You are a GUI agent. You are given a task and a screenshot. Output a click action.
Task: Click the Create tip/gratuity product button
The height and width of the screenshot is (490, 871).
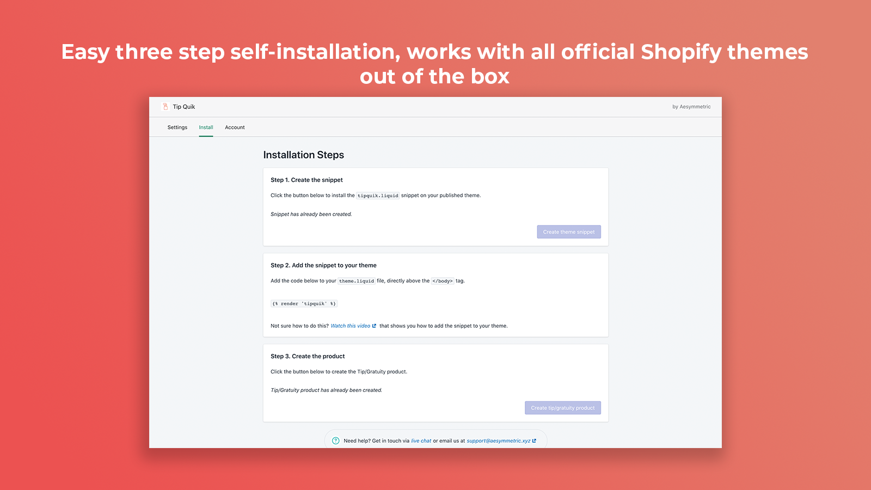click(x=563, y=407)
